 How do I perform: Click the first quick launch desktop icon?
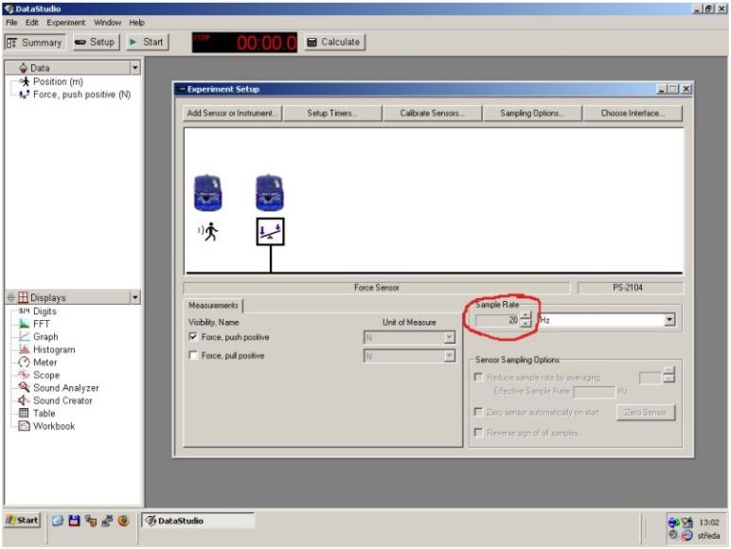(x=58, y=521)
